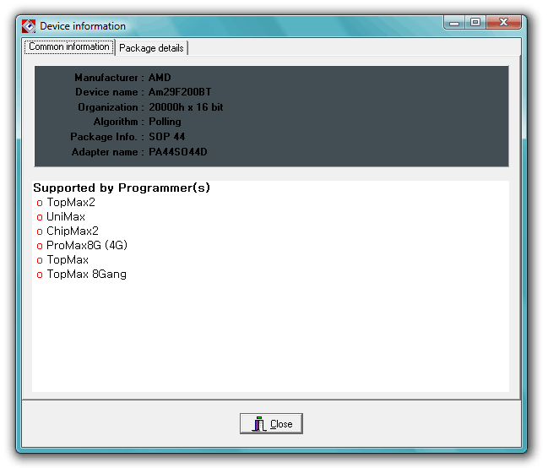The height and width of the screenshot is (468, 548).
Task: Click the red bullet beside ChipMax2
Action: coord(40,231)
